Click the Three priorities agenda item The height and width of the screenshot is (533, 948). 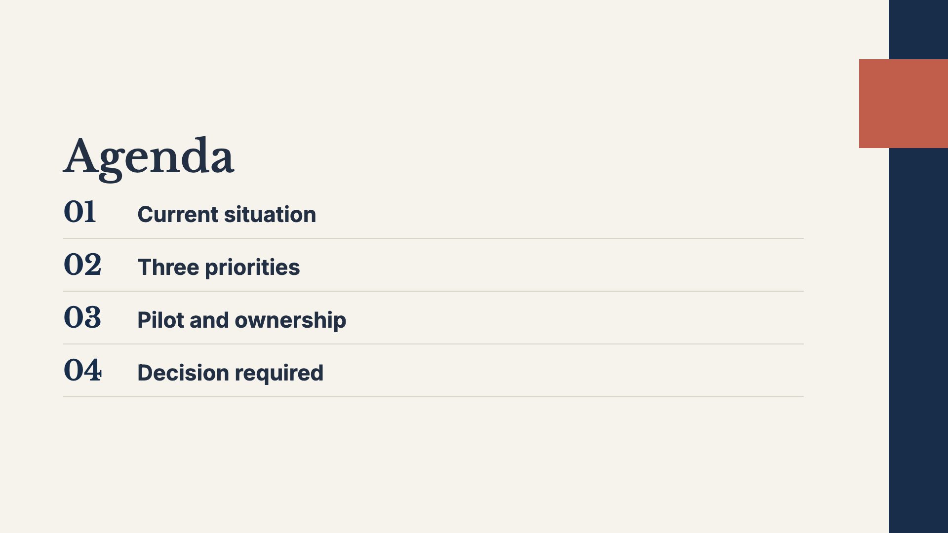pos(219,267)
